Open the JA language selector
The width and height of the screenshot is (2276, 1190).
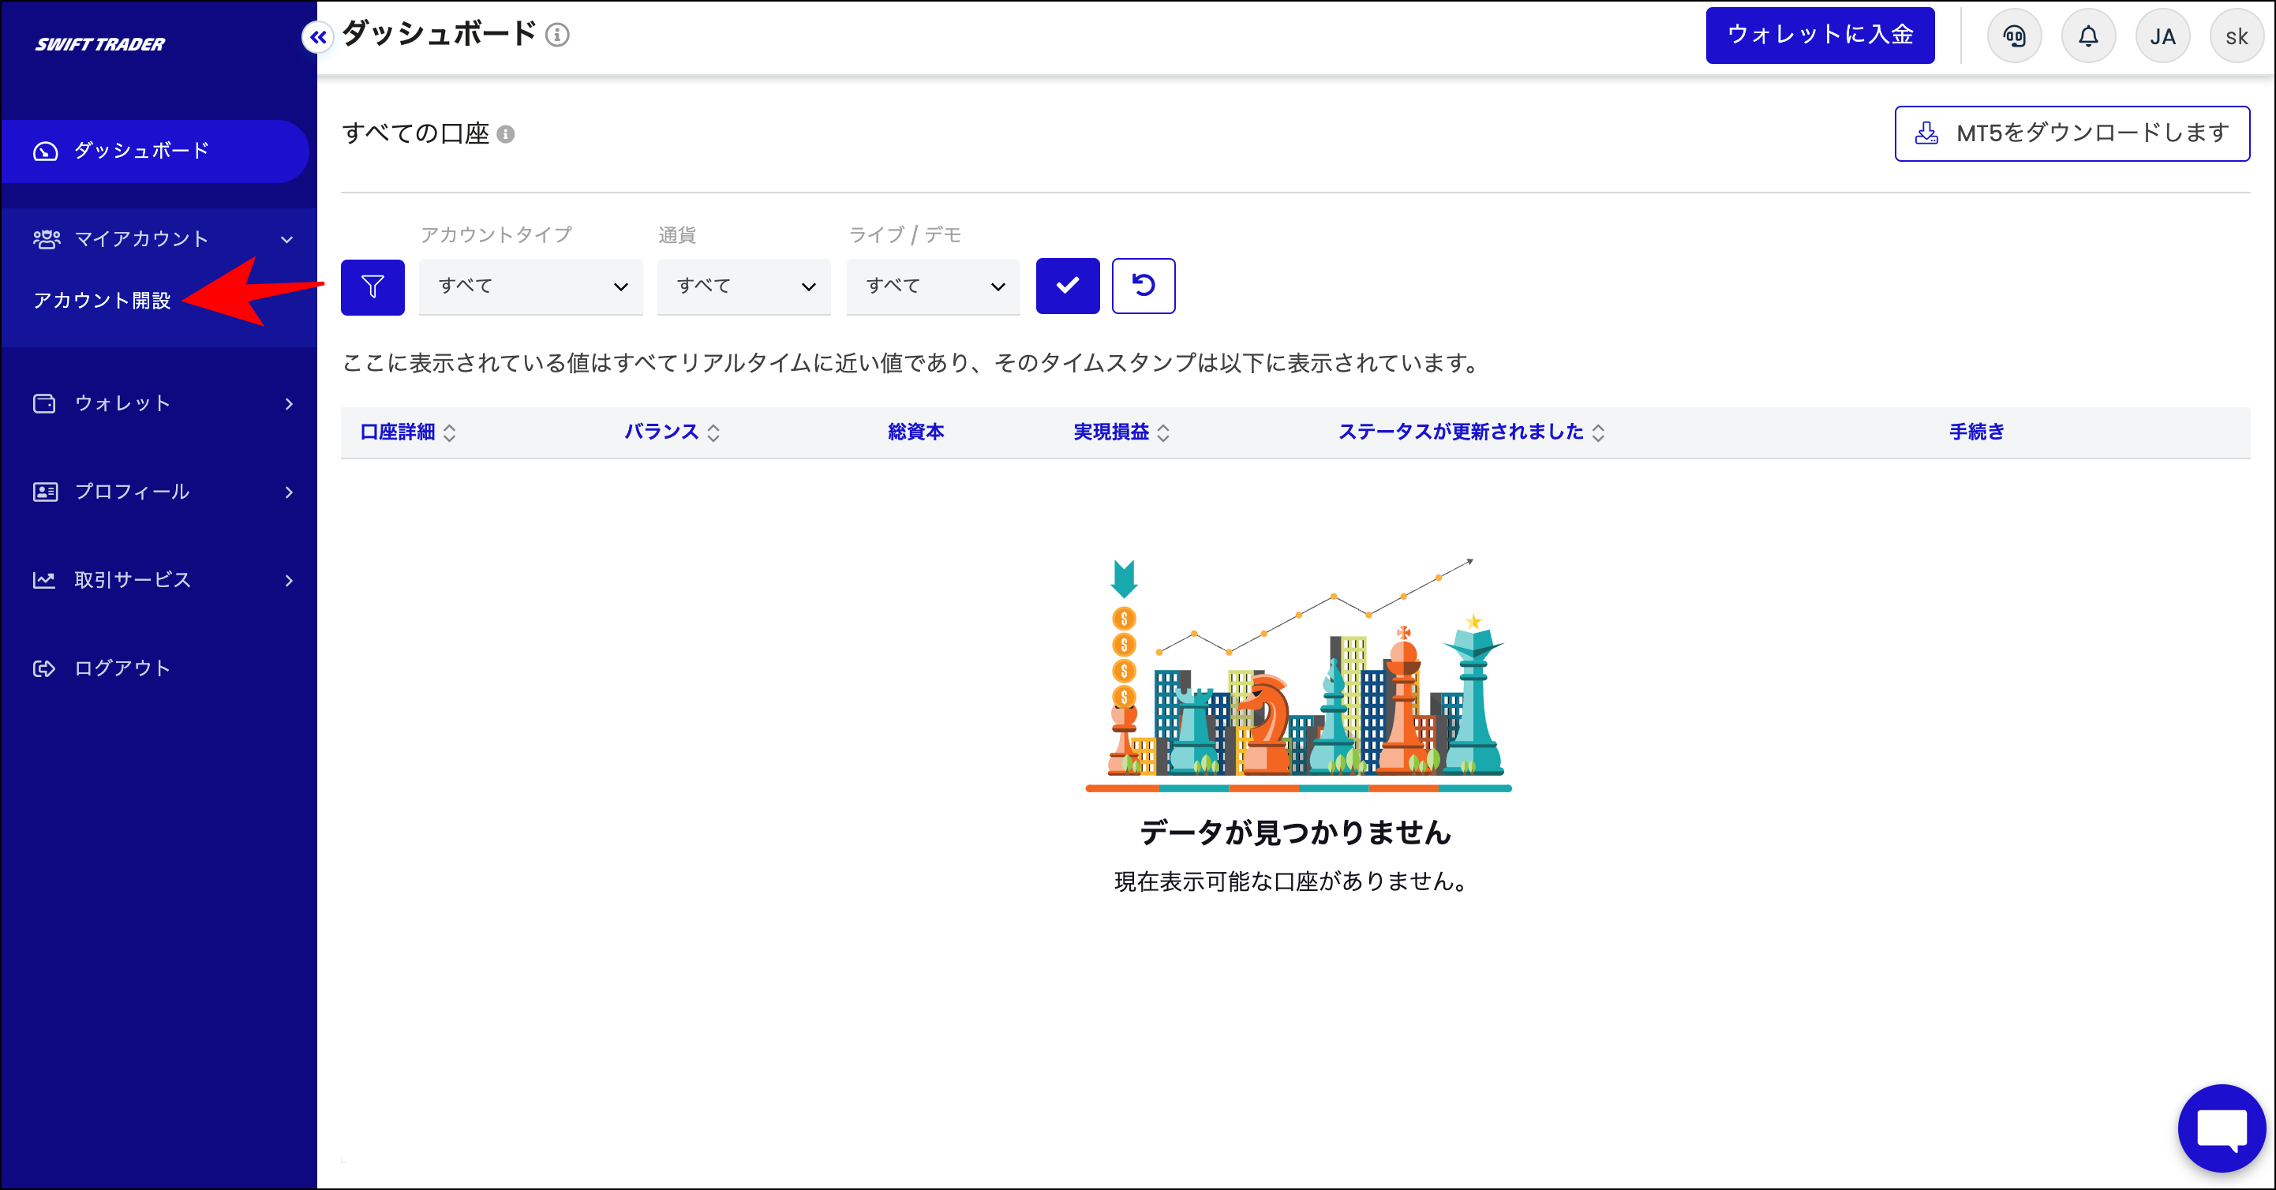click(2162, 36)
